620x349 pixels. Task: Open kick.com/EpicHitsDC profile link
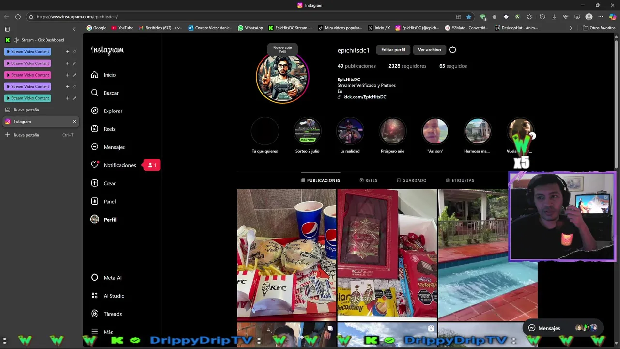tap(365, 97)
